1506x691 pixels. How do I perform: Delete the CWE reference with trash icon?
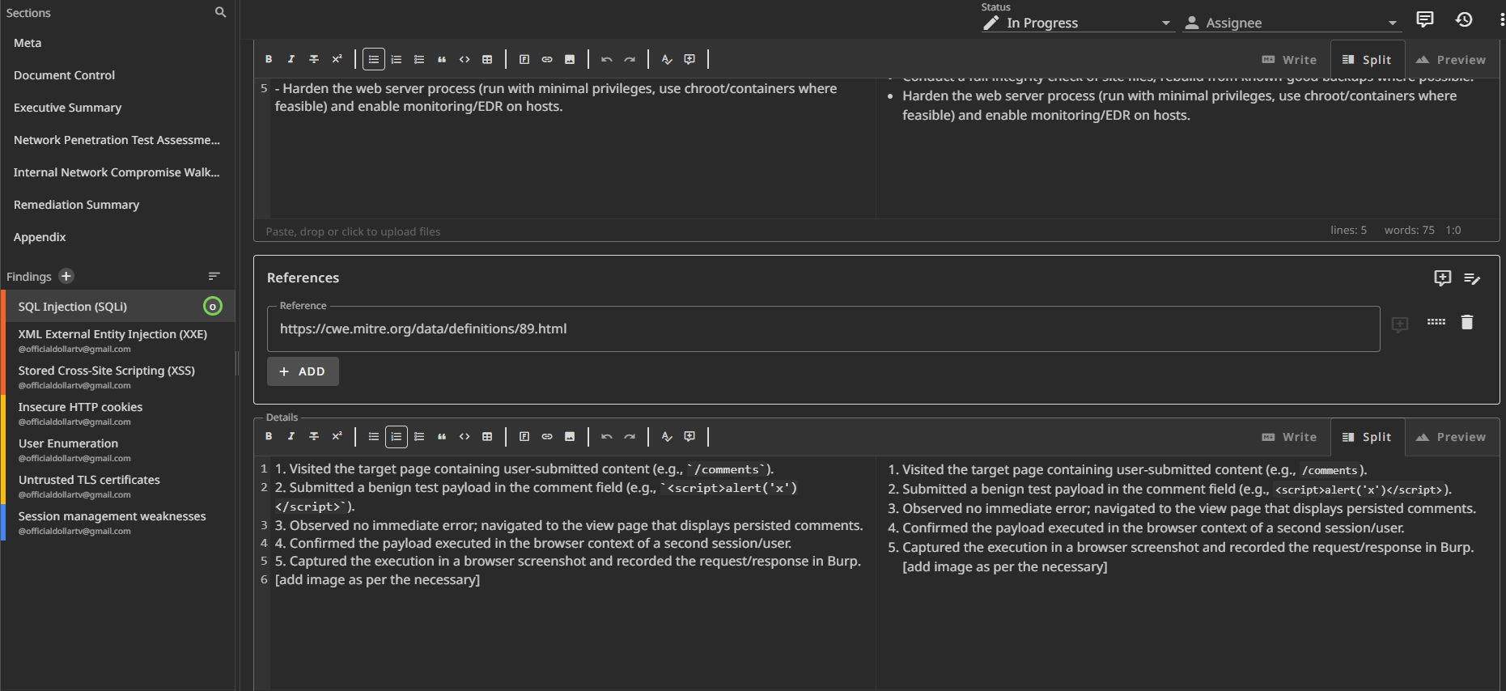pos(1466,322)
